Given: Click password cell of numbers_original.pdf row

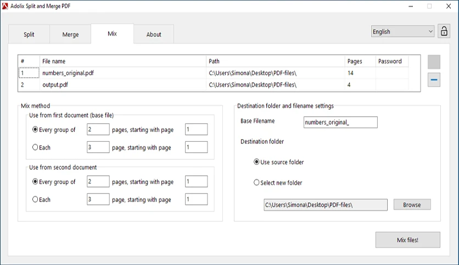Looking at the screenshot, I should click(392, 73).
